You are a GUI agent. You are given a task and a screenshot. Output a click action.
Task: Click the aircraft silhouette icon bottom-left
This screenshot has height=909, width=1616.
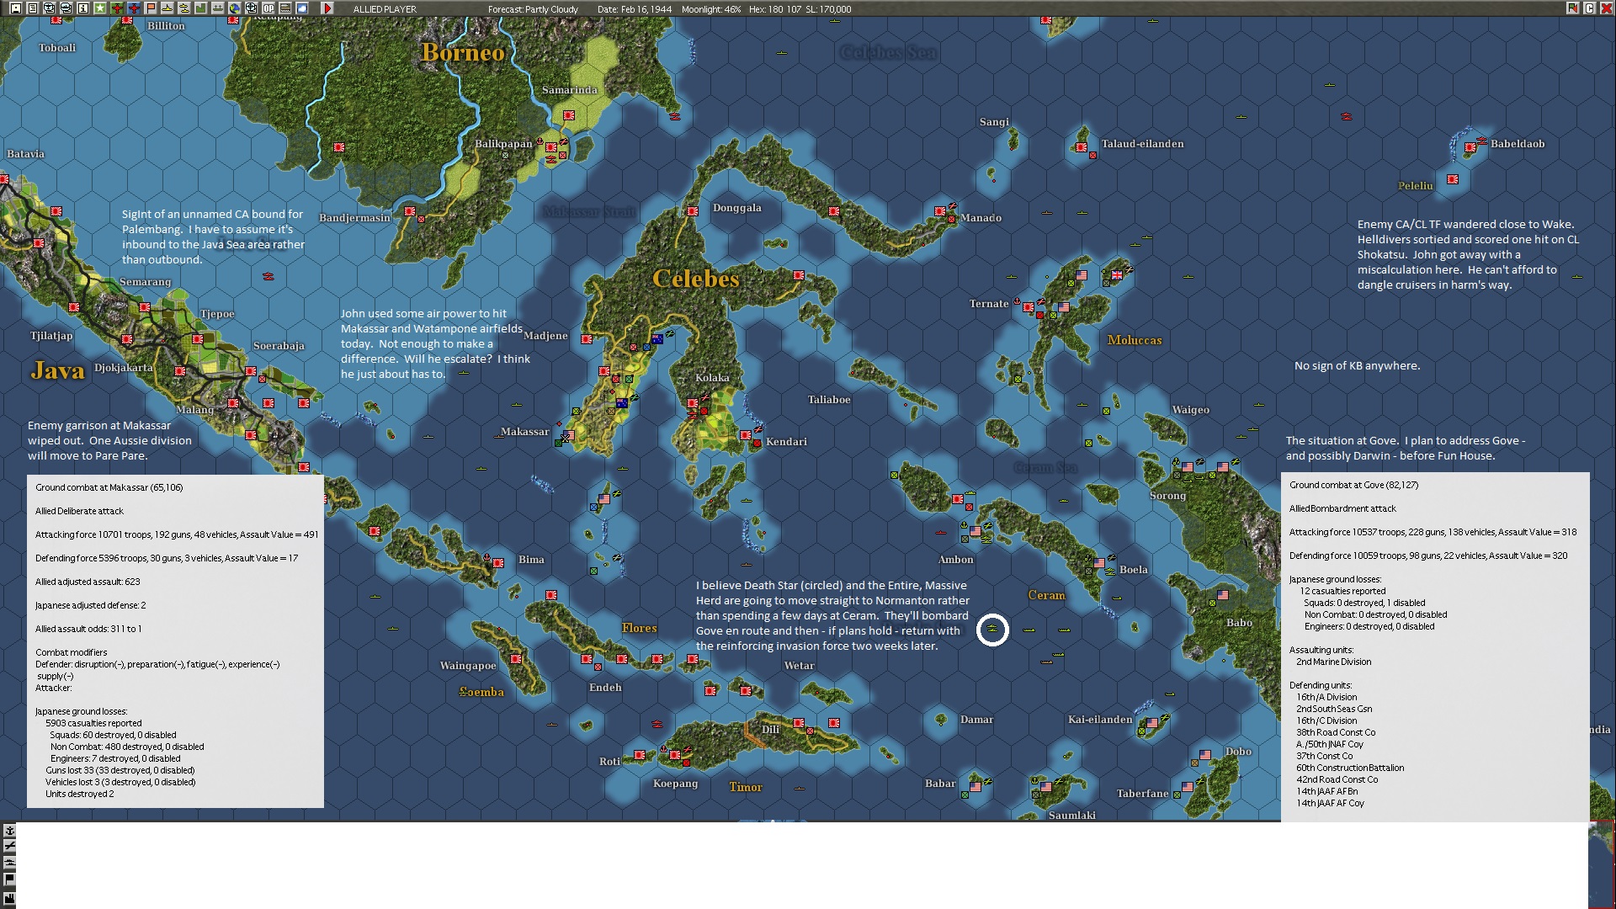point(9,846)
